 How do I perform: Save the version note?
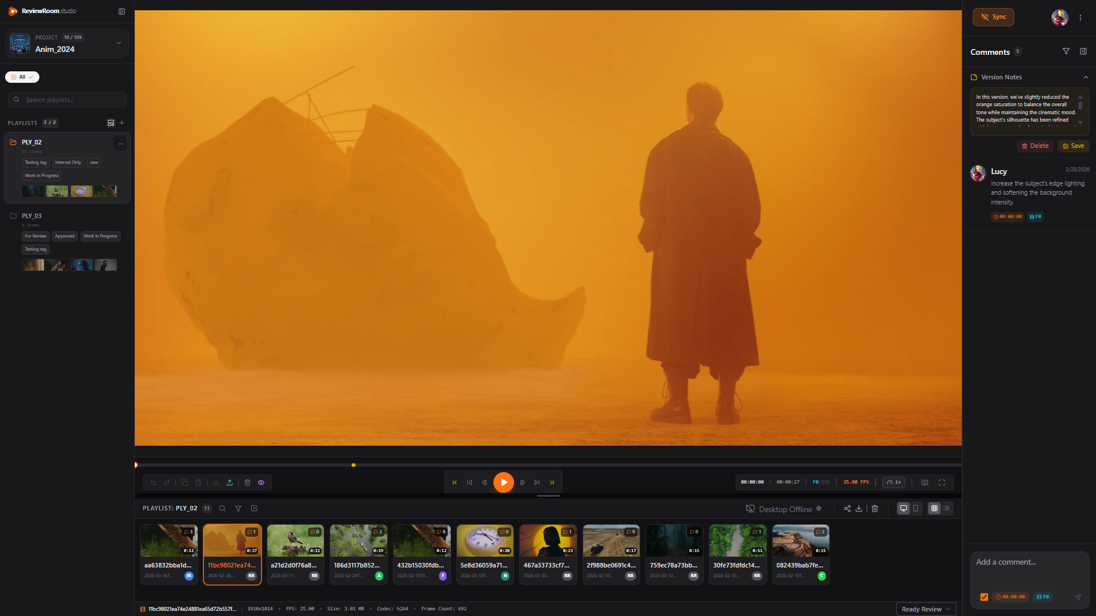(1074, 146)
